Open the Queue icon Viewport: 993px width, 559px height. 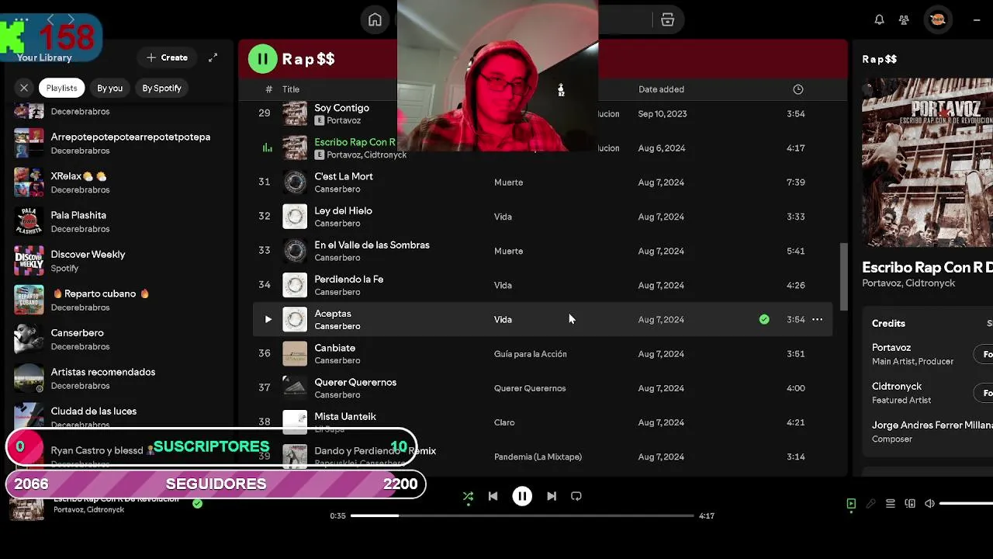tap(891, 504)
